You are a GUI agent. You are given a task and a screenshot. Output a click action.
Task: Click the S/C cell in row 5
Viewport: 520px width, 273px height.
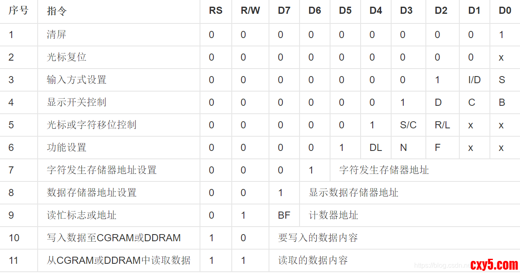click(x=408, y=125)
